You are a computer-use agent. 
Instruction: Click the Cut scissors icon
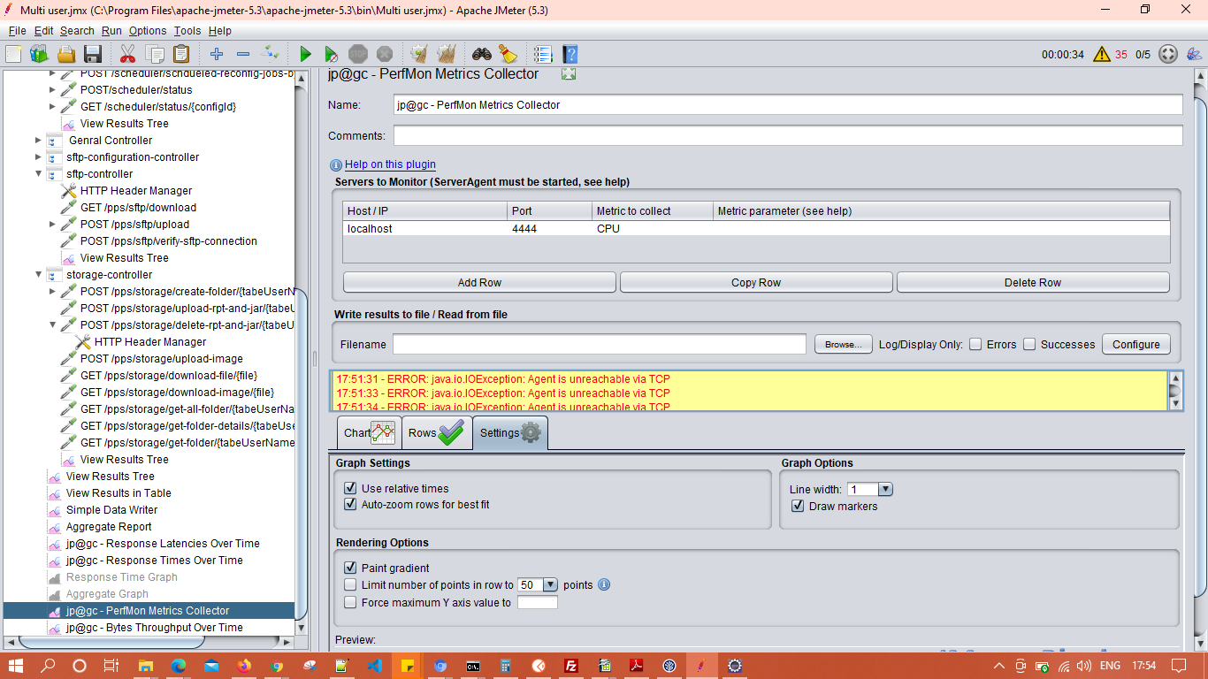tap(127, 54)
